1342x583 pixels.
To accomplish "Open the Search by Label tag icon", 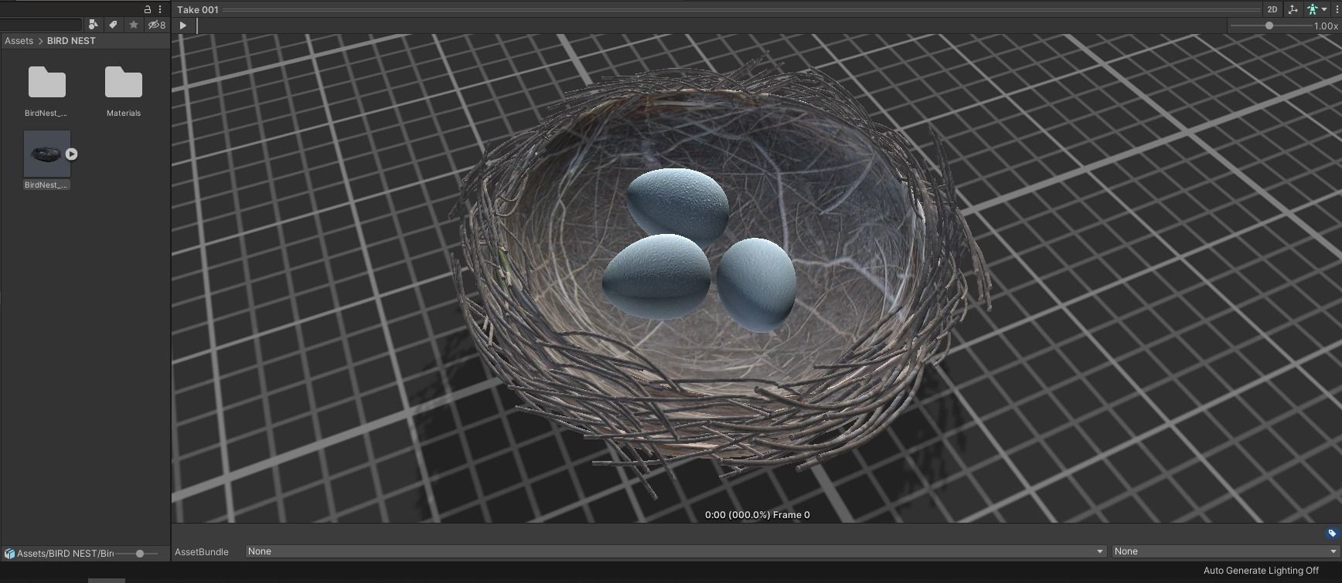I will pyautogui.click(x=113, y=25).
